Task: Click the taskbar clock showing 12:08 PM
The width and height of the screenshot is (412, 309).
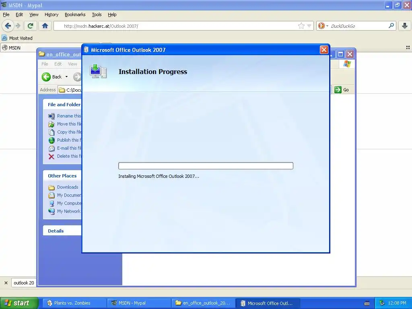Action: [397, 303]
